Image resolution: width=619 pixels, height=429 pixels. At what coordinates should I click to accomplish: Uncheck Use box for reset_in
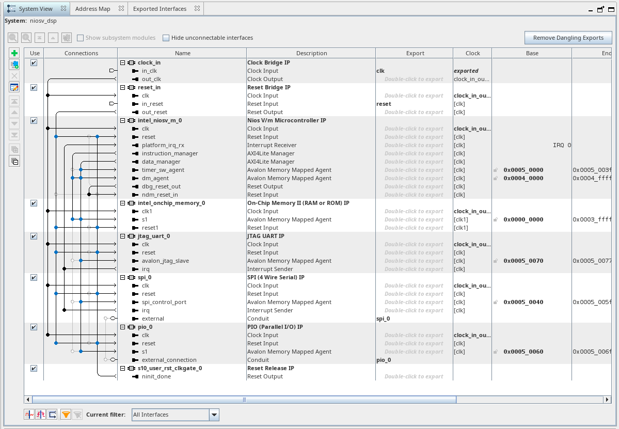(34, 88)
